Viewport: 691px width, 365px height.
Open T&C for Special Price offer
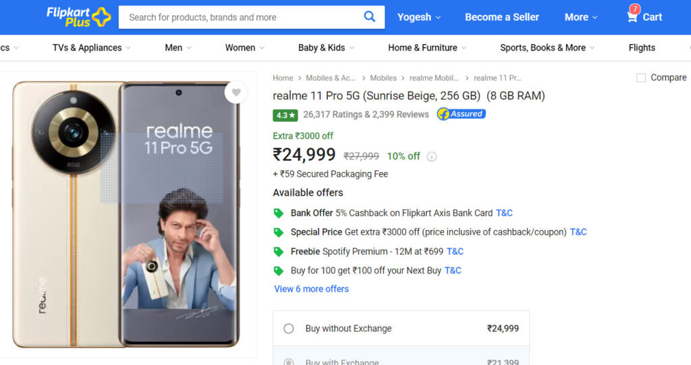[x=578, y=232]
